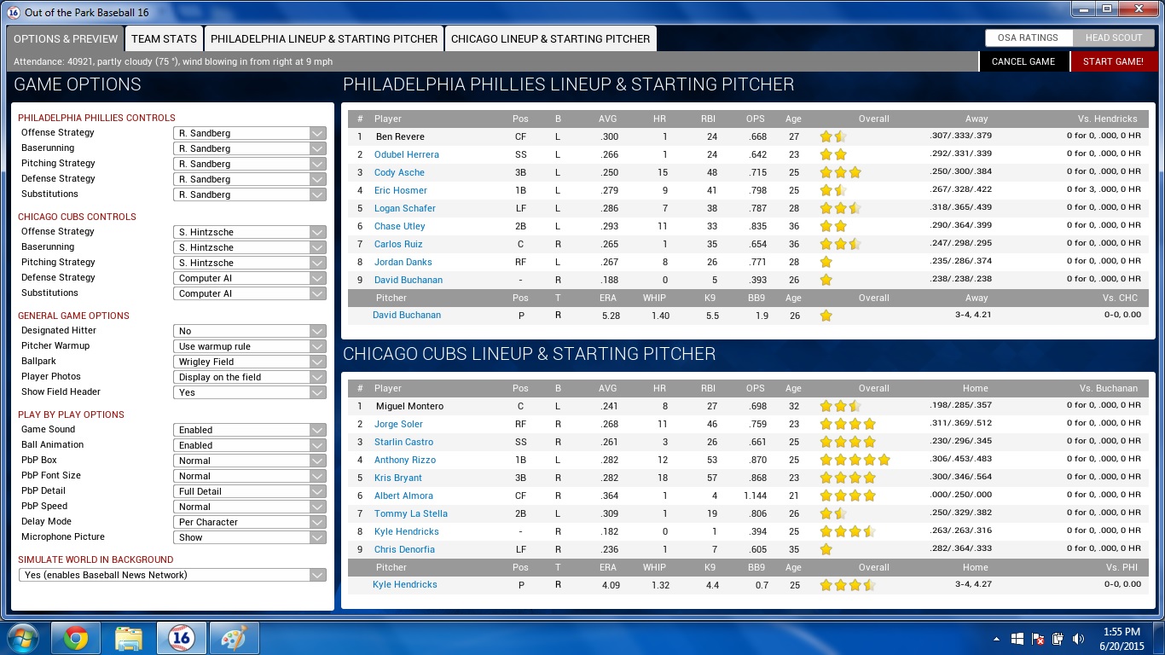Open Phillies Baserunning control dropdown

click(250, 148)
